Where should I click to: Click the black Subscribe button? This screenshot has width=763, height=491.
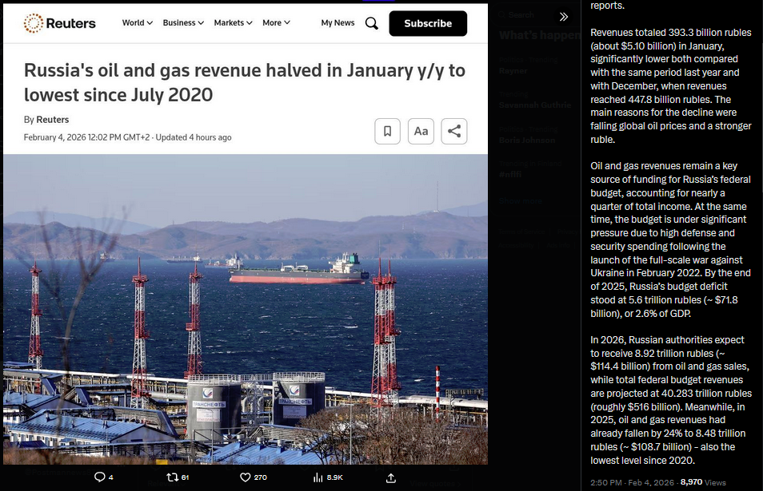tap(428, 23)
